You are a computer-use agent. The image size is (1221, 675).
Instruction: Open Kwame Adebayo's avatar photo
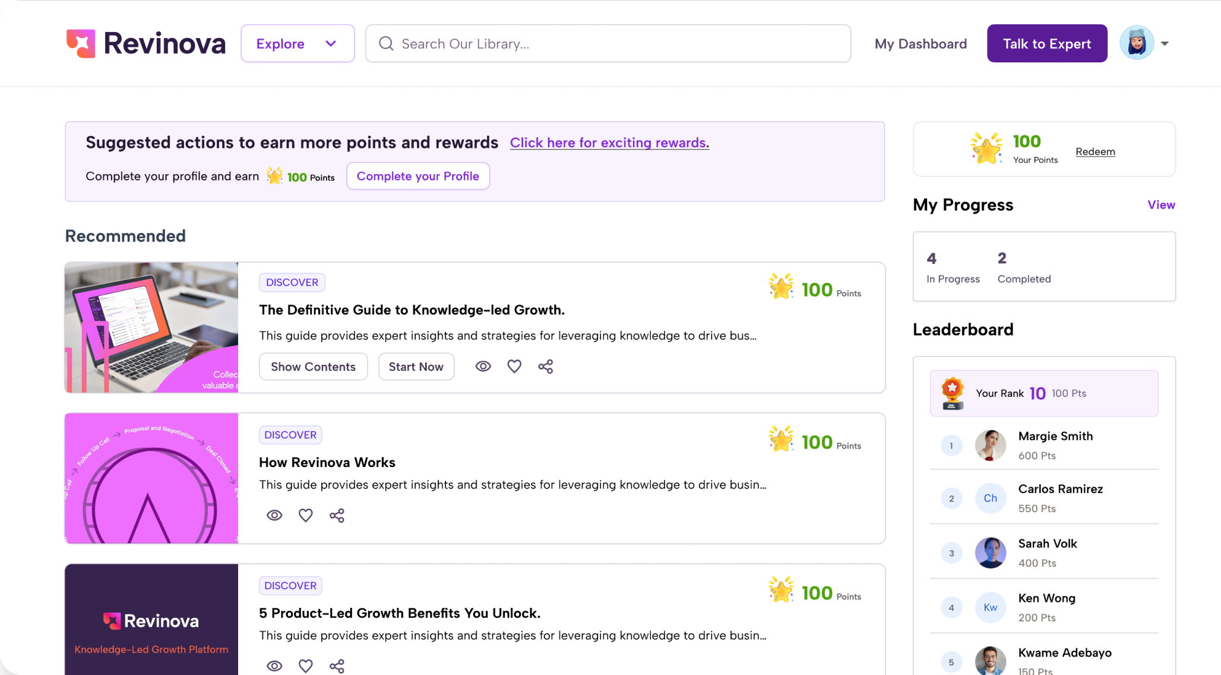pos(991,661)
